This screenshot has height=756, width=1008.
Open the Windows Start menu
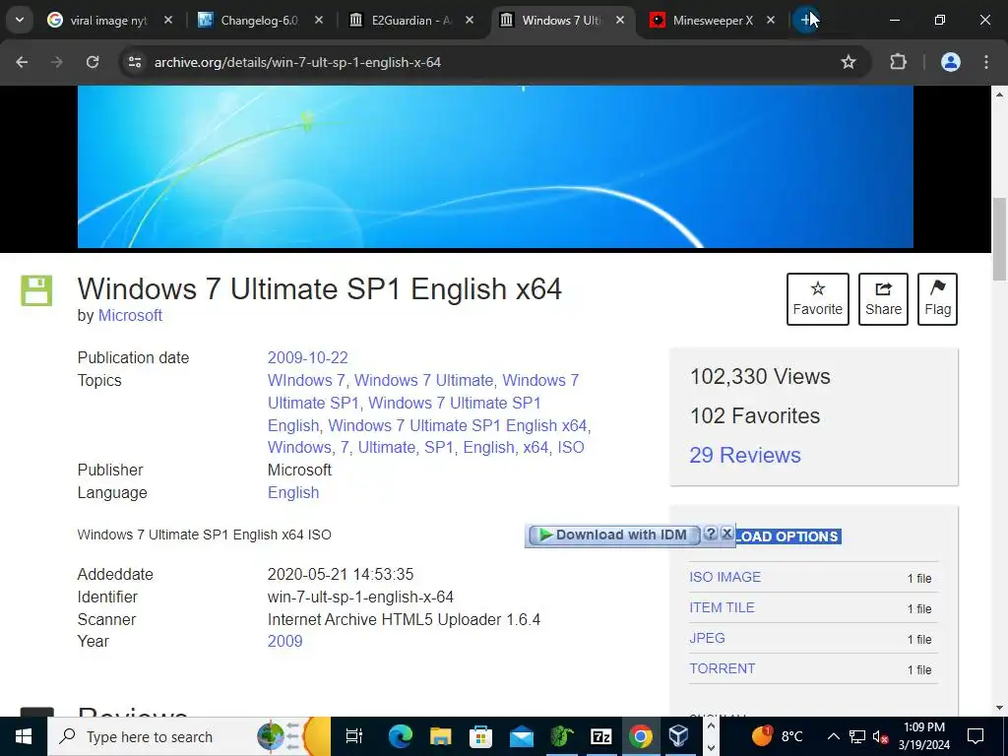click(24, 736)
